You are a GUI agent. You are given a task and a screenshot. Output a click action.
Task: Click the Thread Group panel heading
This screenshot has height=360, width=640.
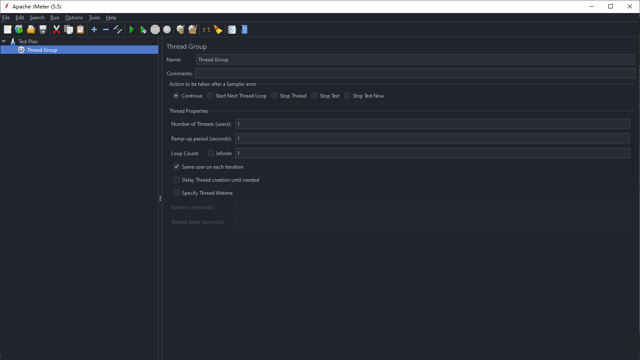187,46
